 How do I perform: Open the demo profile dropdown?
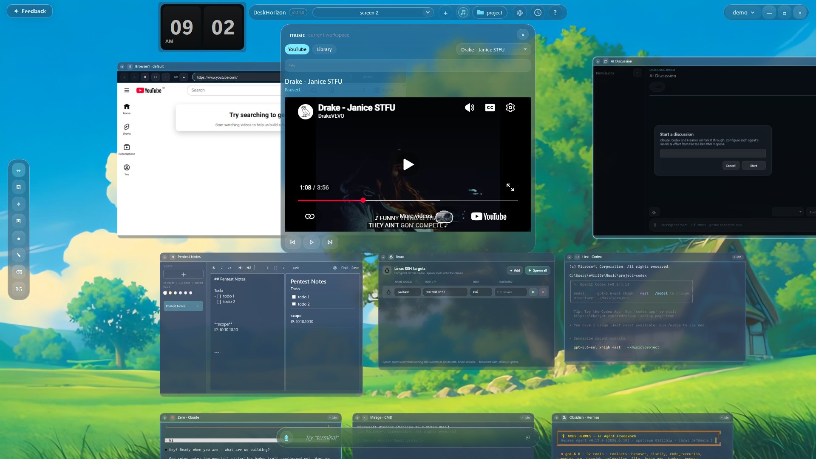[743, 13]
